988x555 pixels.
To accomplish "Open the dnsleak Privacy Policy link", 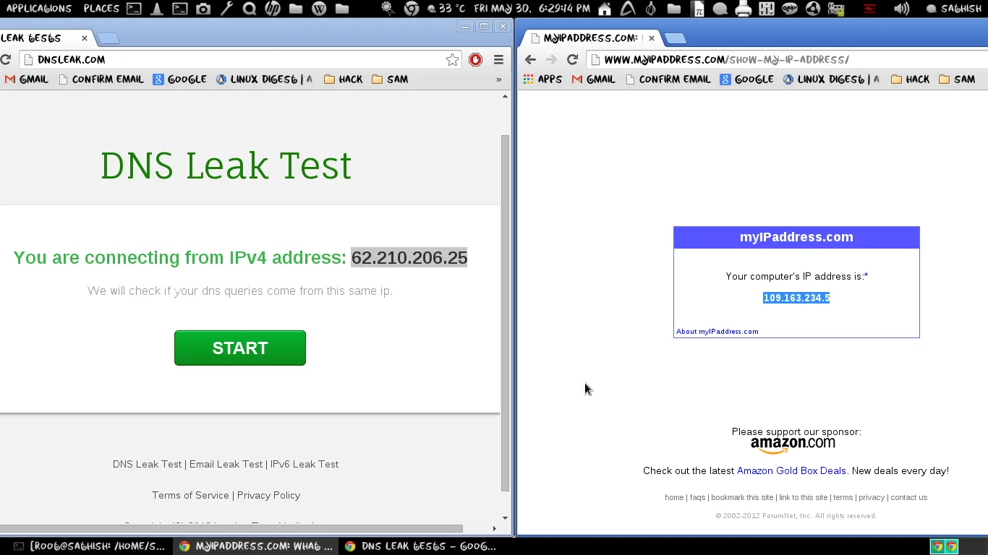I will coord(268,495).
